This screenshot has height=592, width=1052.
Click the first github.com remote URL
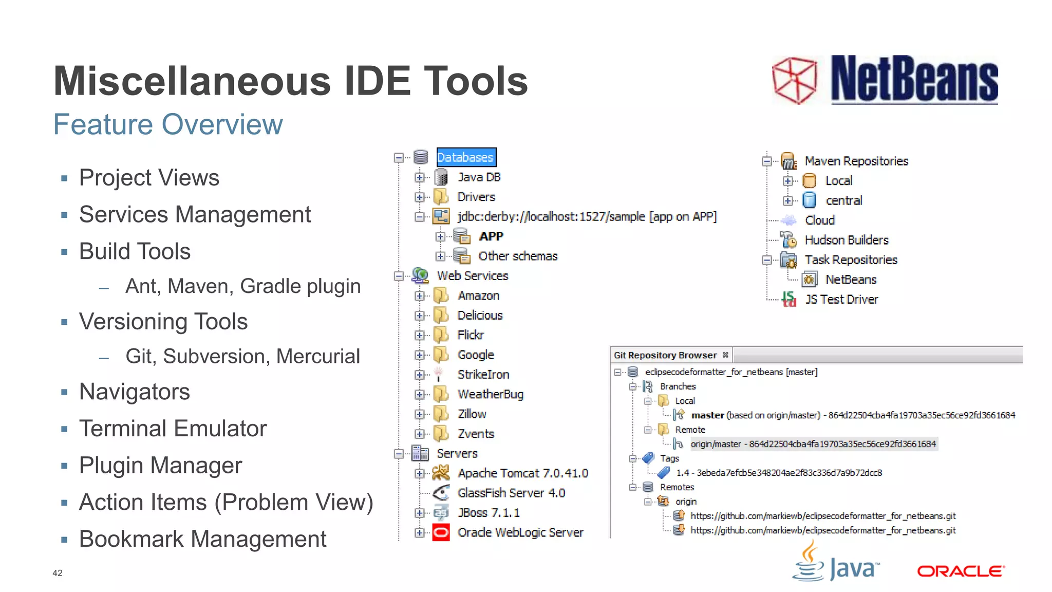tap(823, 516)
